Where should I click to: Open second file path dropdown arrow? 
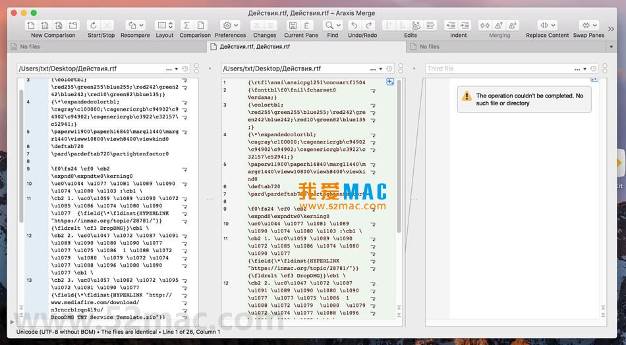pyautogui.click(x=380, y=69)
